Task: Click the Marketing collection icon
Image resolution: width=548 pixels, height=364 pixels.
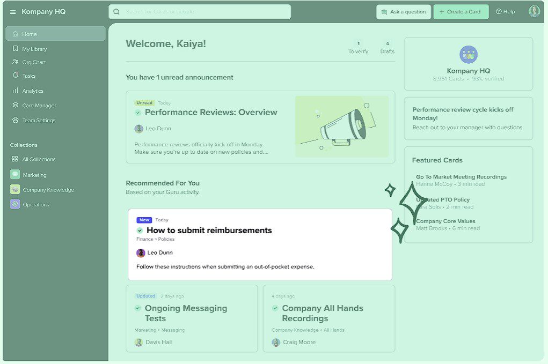Action: click(x=15, y=175)
